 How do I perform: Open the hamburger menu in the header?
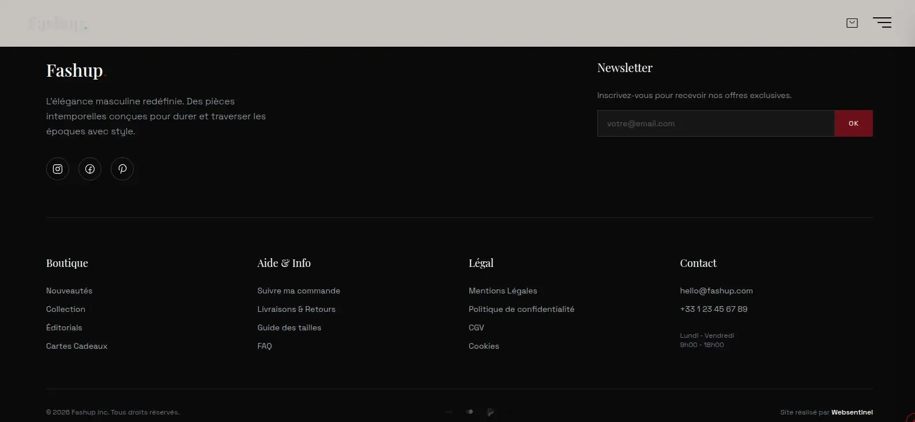pos(882,23)
